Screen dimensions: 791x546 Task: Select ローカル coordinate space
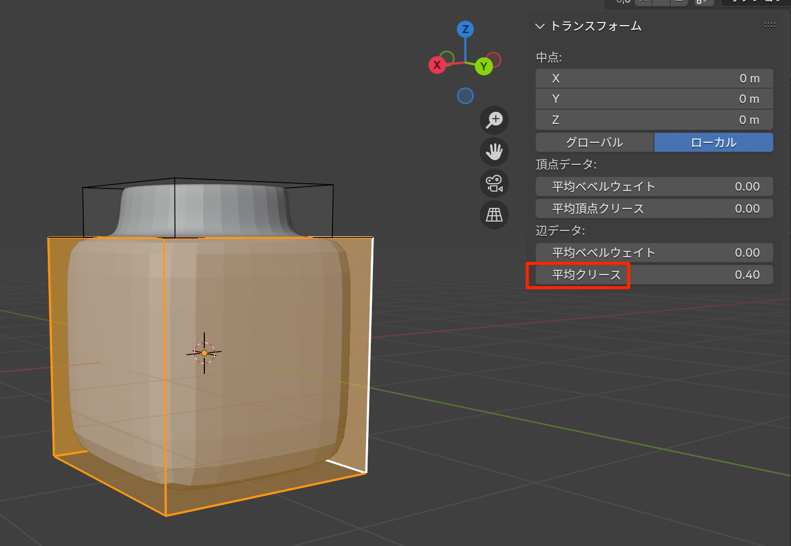coord(713,142)
